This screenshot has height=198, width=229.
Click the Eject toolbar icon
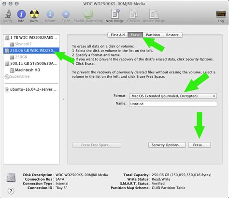point(66,14)
